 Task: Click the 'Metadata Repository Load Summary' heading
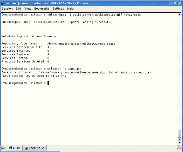[x=29, y=36]
